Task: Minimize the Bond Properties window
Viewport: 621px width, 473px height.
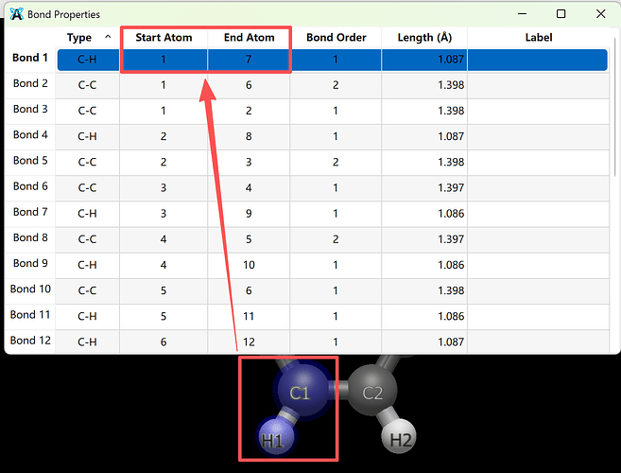Action: pos(521,14)
